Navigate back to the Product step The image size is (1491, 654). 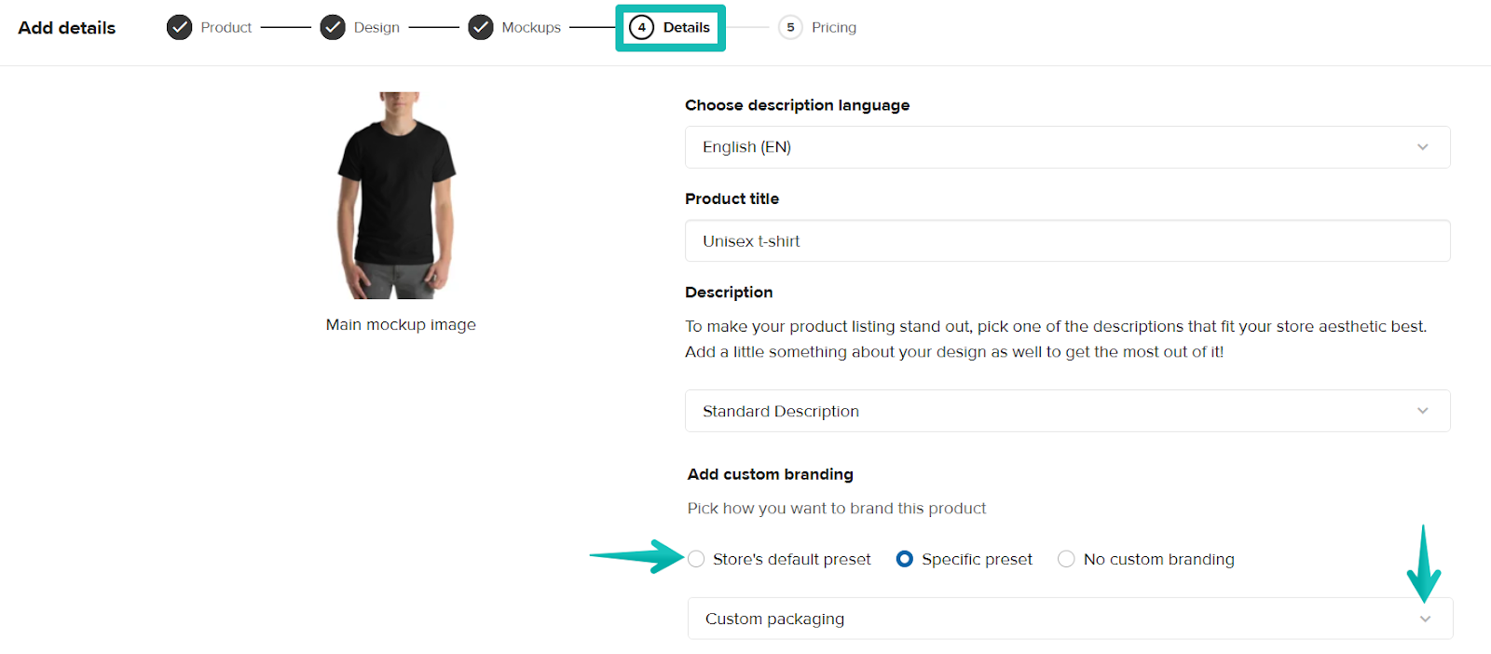click(x=226, y=28)
